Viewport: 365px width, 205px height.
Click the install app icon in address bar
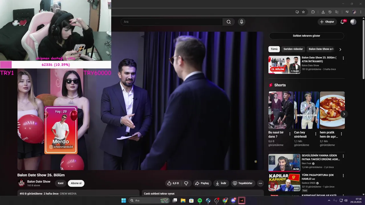[297, 12]
